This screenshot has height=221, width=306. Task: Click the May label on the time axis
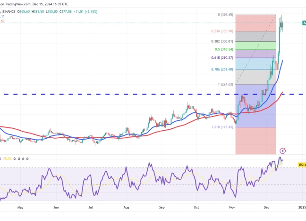19,206
